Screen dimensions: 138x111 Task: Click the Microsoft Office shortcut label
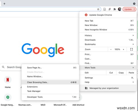click(60, 105)
